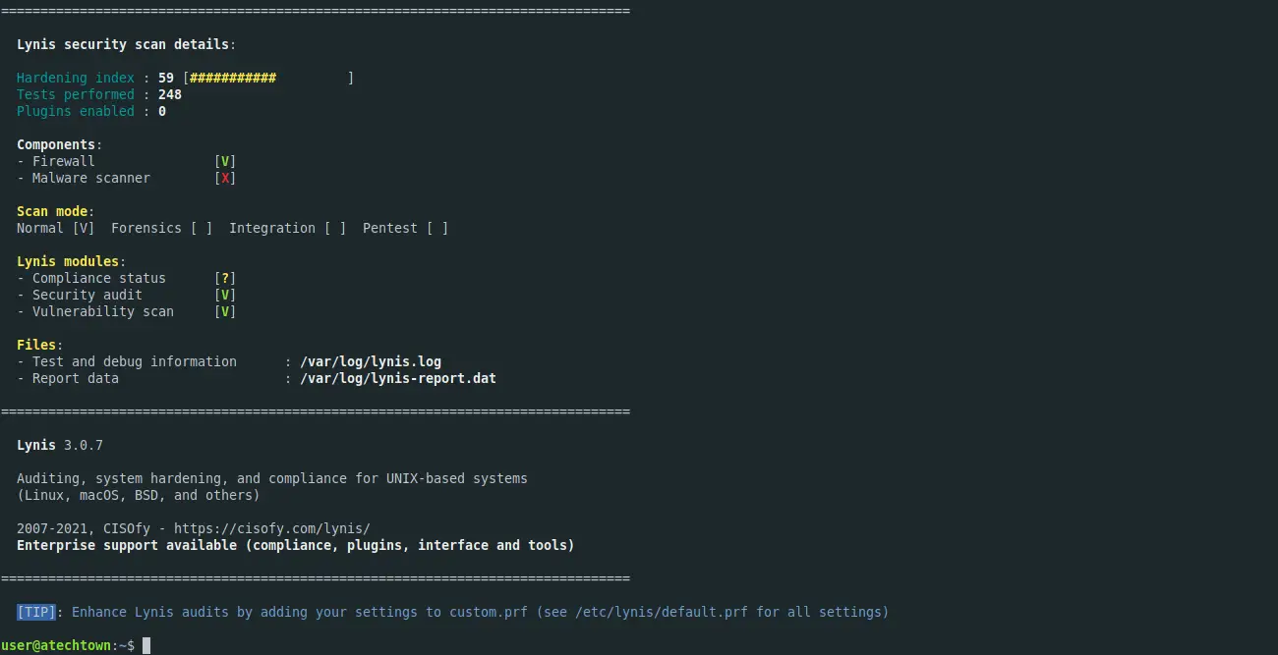
Task: Click the Normal scan mode checkbox
Action: (x=84, y=228)
